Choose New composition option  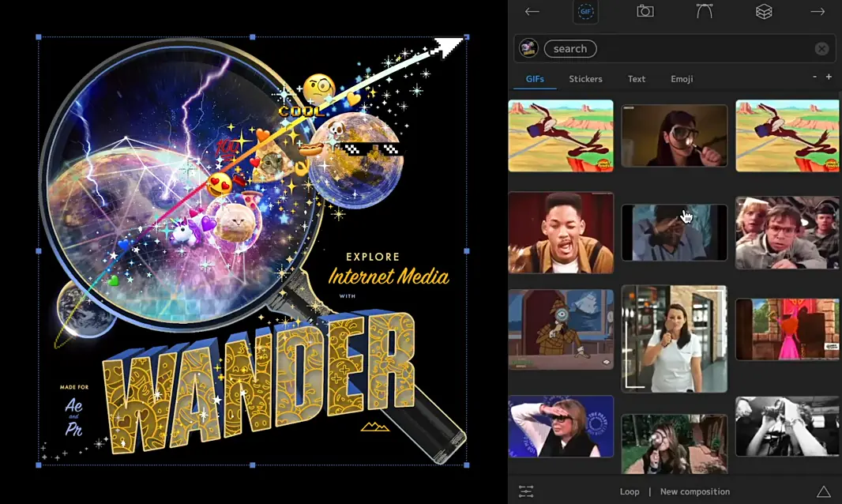695,491
